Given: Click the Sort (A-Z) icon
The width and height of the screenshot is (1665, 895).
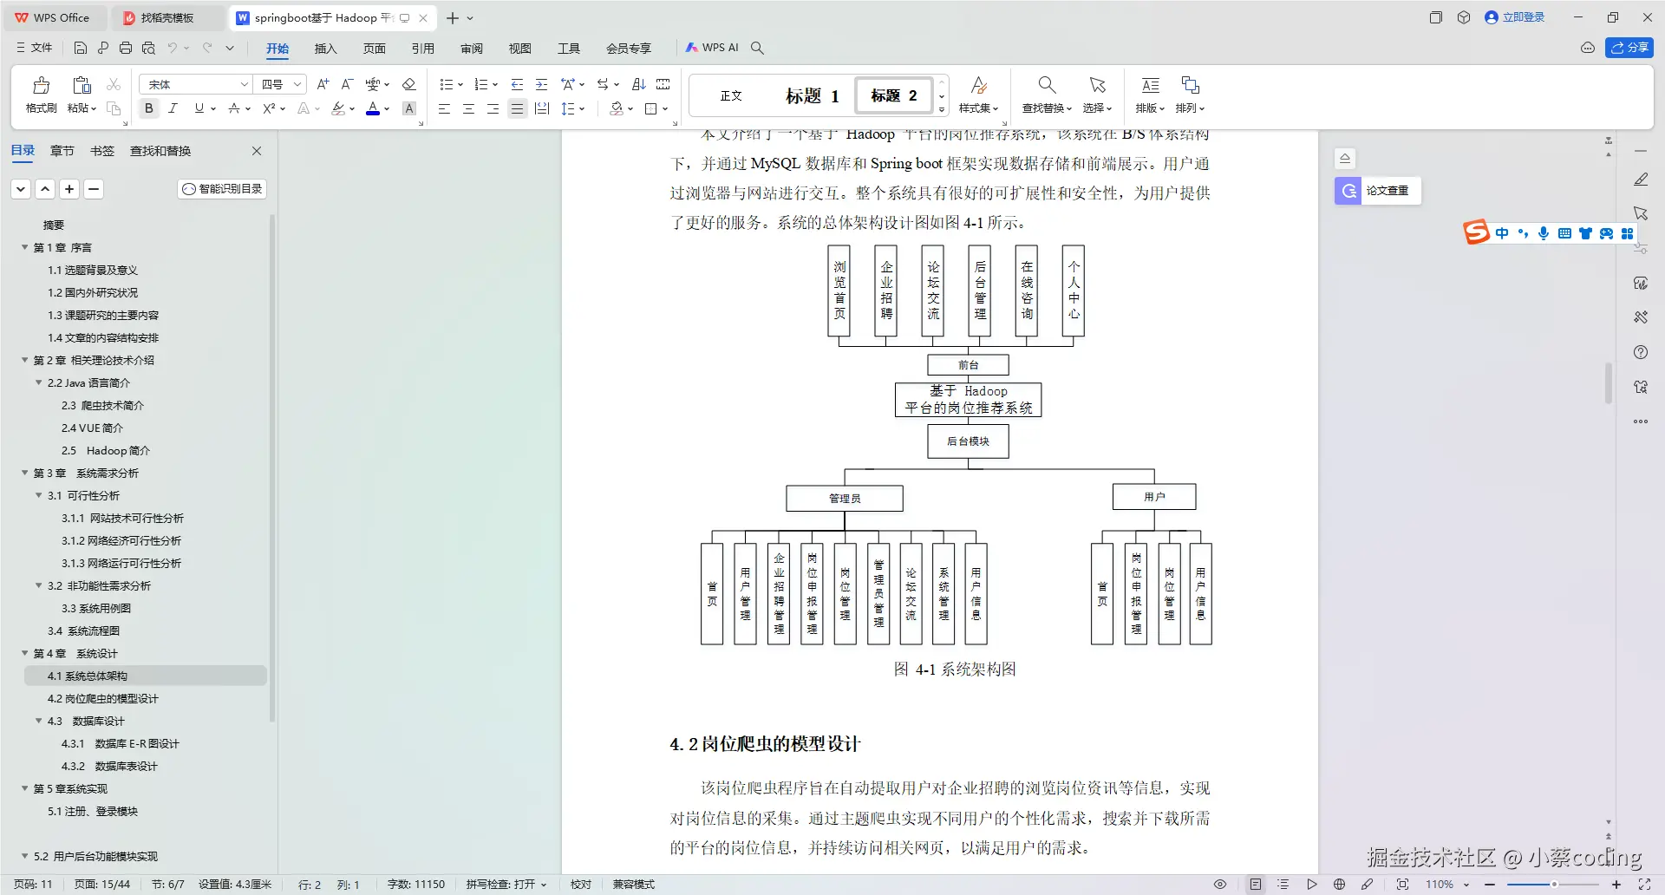Looking at the screenshot, I should tap(639, 84).
